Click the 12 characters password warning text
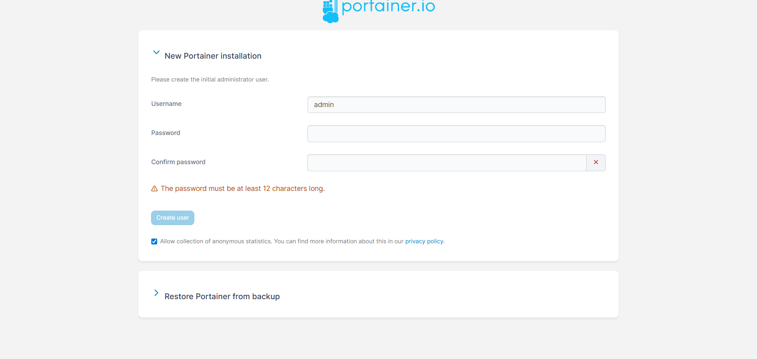 point(242,189)
